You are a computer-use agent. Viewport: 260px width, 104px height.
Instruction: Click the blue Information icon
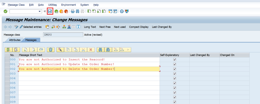click(79, 27)
